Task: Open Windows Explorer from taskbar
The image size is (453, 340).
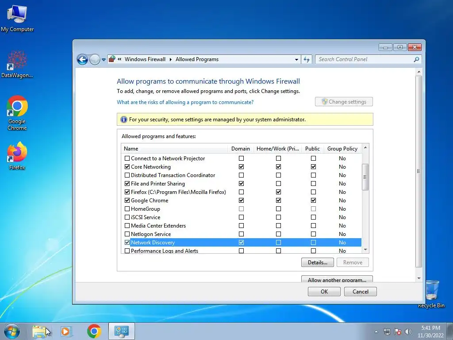Action: (40, 331)
